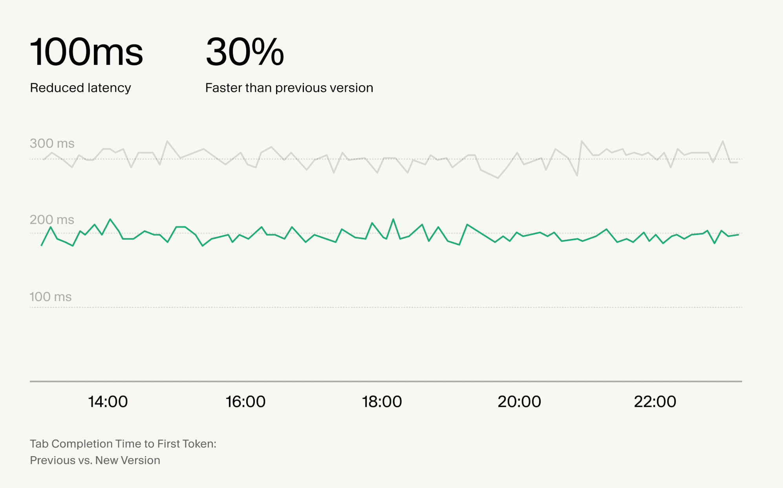Click the Tab Completion Time to First Token caption

pyautogui.click(x=123, y=444)
